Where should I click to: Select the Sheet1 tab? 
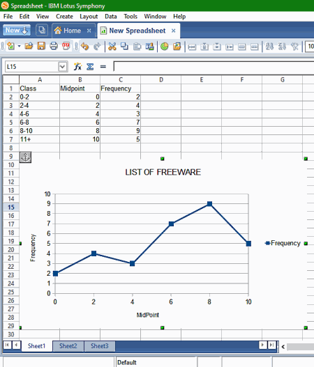(x=36, y=346)
